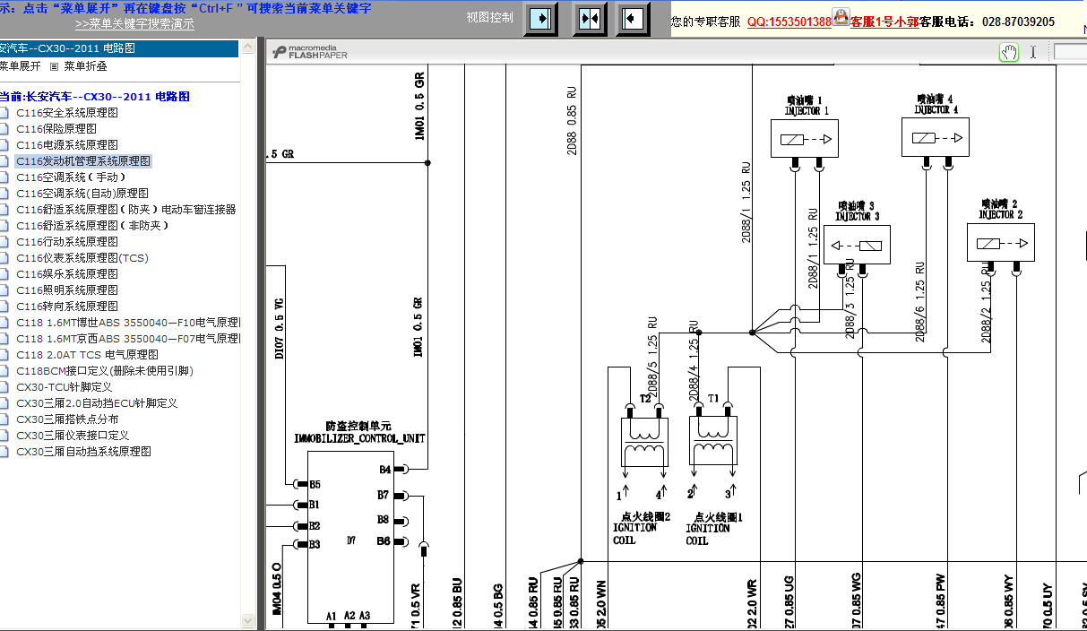Click pin B4 on immobilizer unit

coord(385,469)
